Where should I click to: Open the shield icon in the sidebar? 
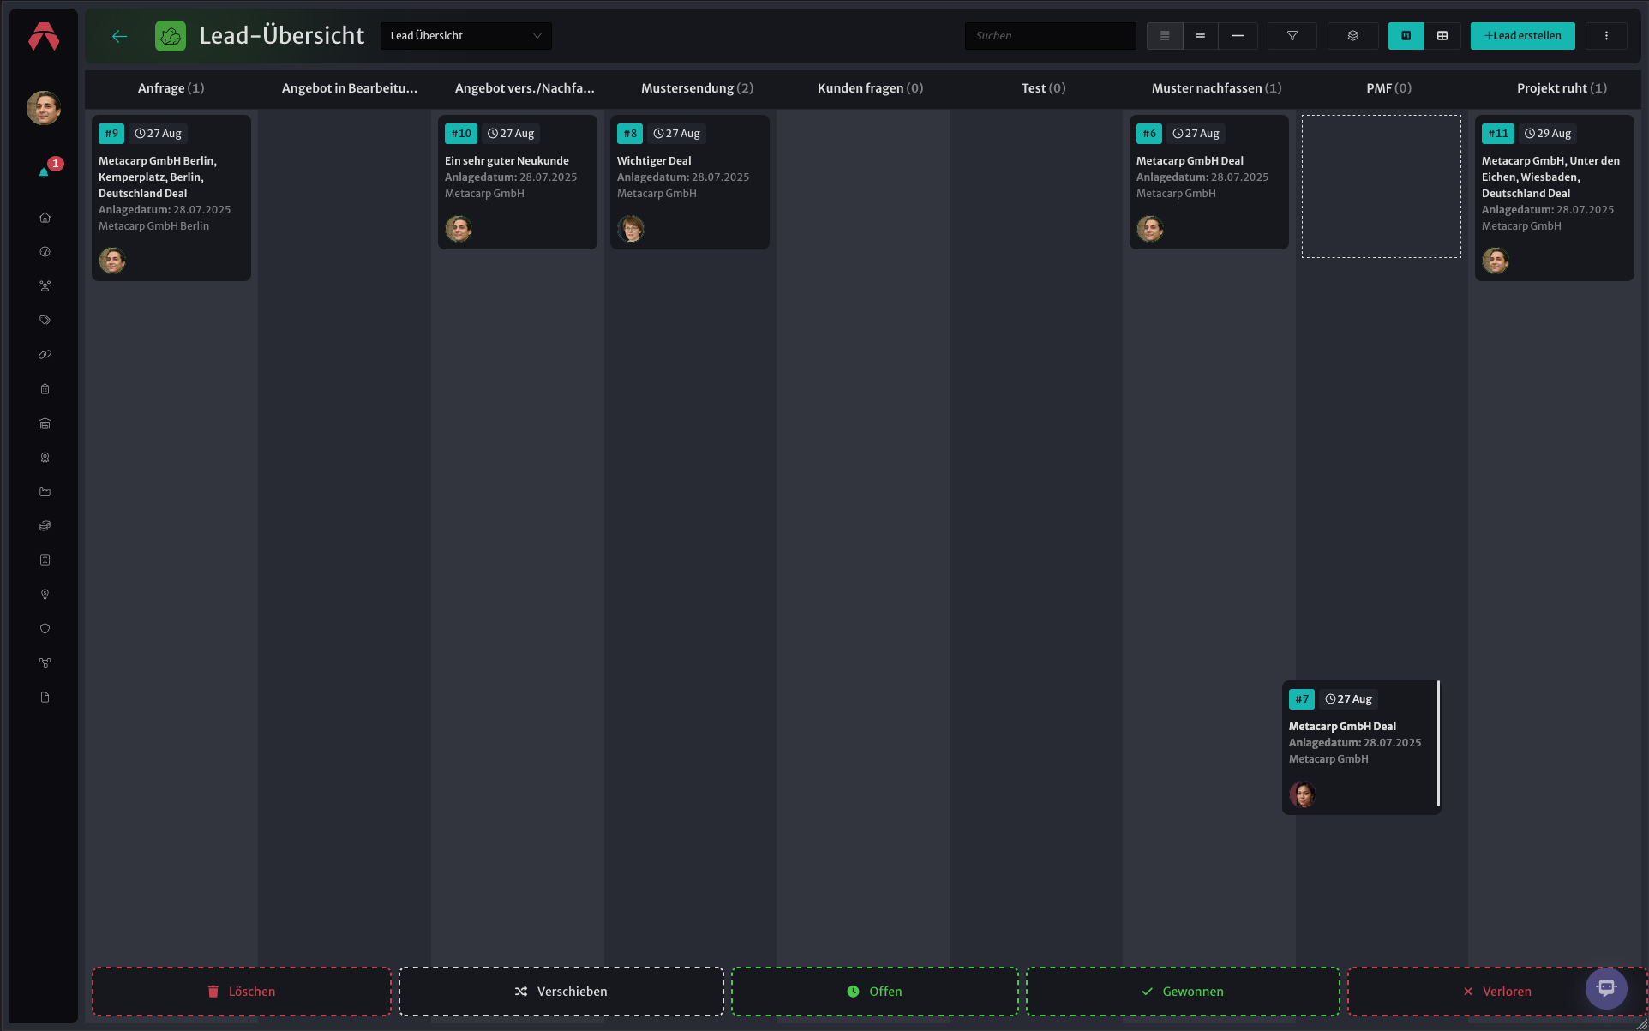[45, 629]
